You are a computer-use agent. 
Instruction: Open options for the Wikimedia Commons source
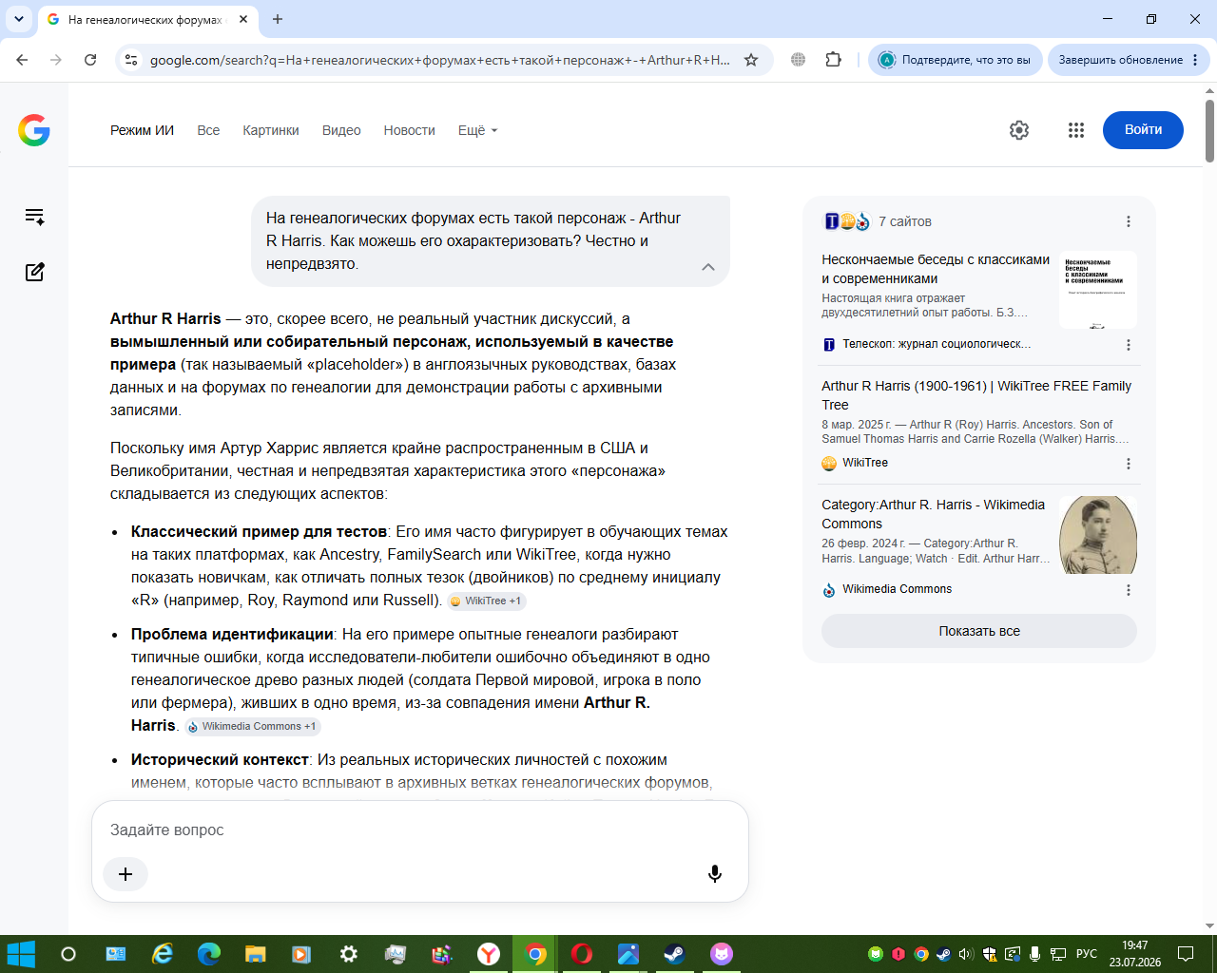(x=1129, y=590)
